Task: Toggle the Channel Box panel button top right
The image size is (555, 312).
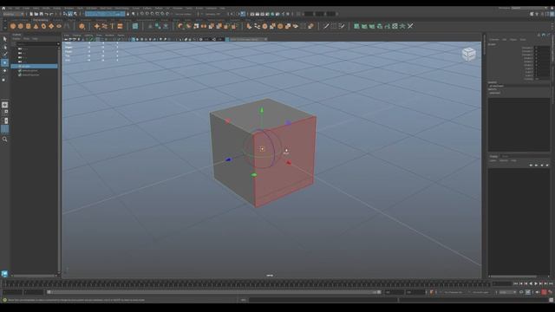Action: pyautogui.click(x=552, y=14)
